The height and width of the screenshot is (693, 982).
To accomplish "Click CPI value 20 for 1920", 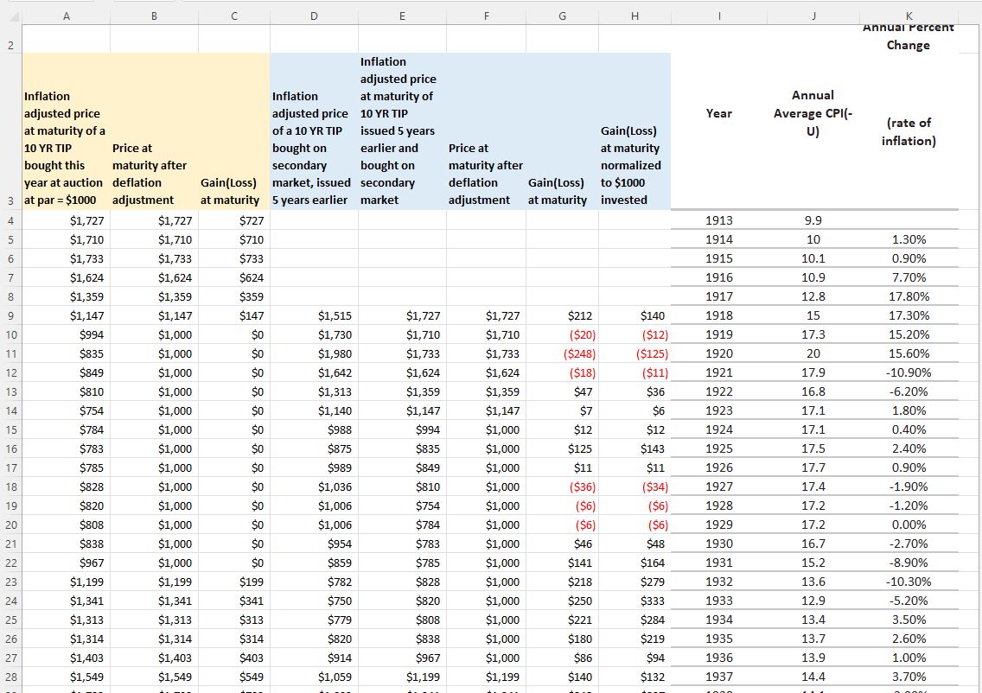I will coord(813,354).
